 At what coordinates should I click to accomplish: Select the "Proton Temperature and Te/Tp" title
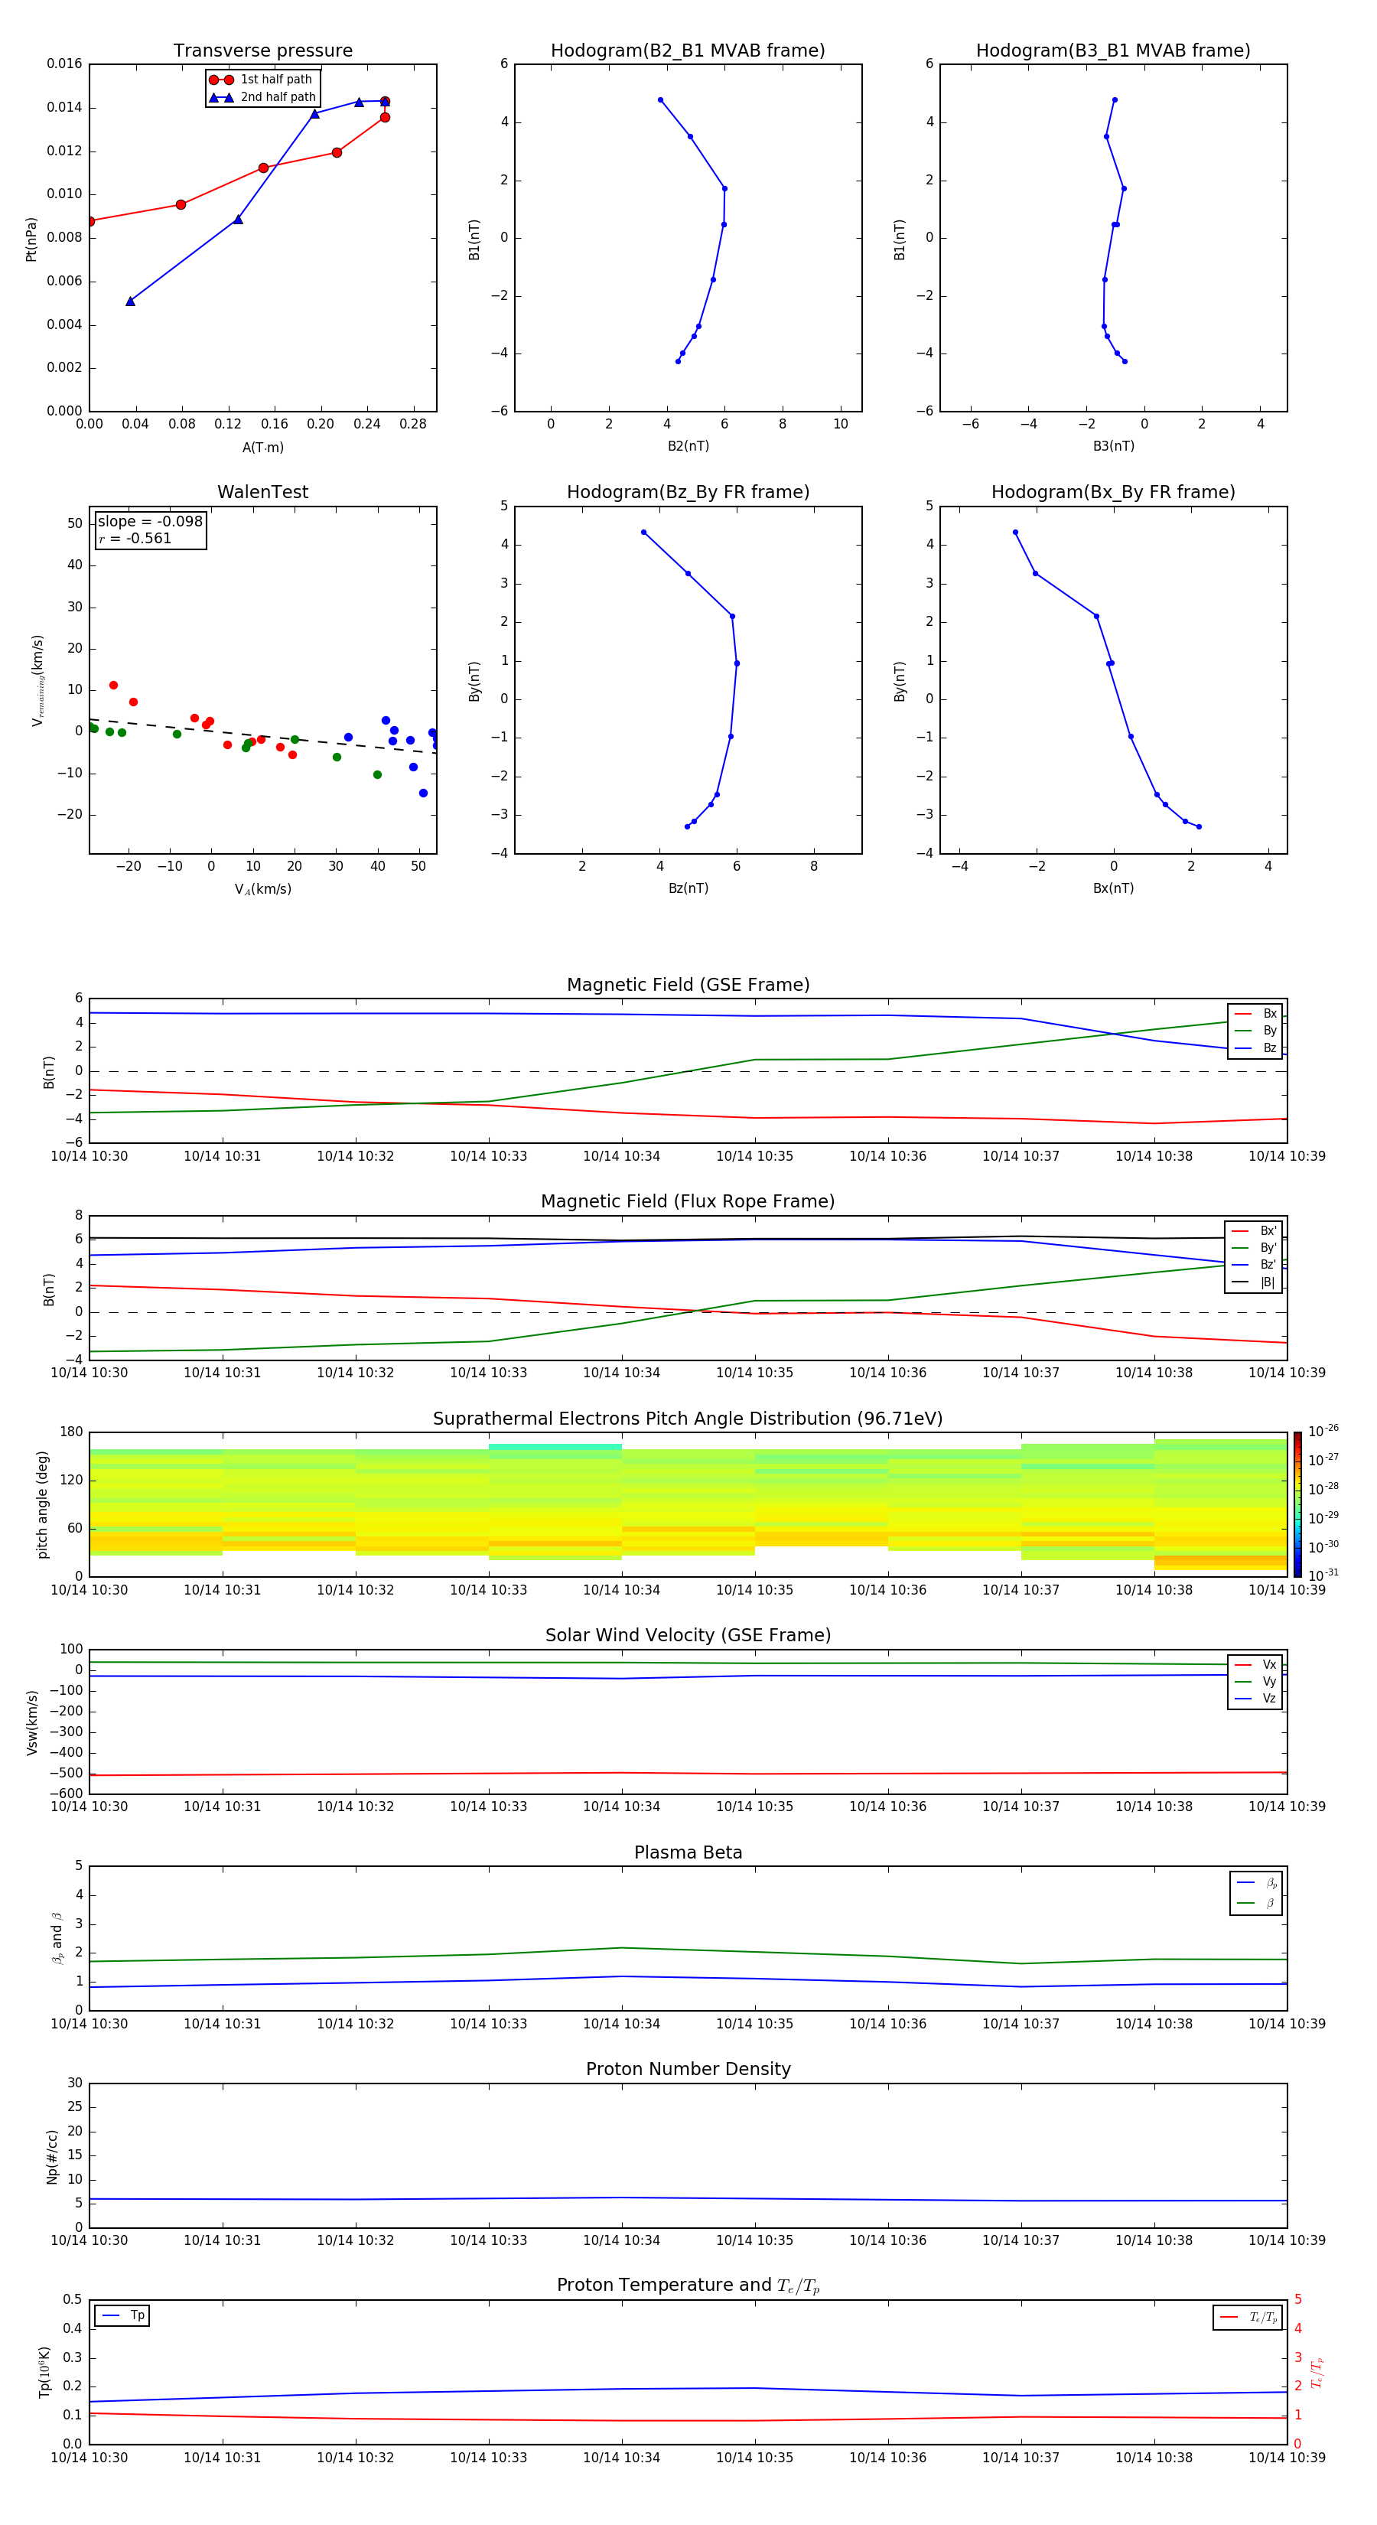click(688, 2286)
